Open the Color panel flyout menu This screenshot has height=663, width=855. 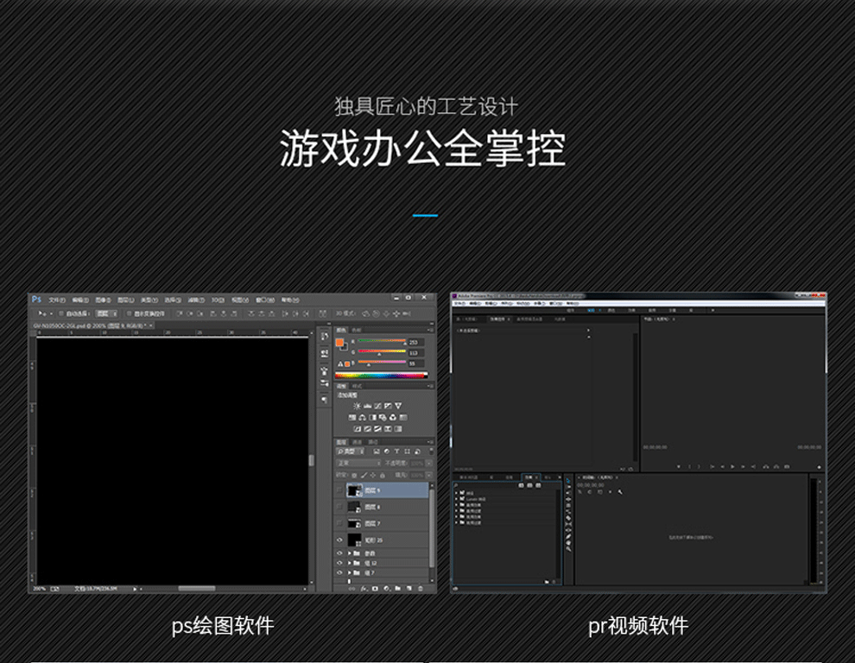[x=430, y=331]
